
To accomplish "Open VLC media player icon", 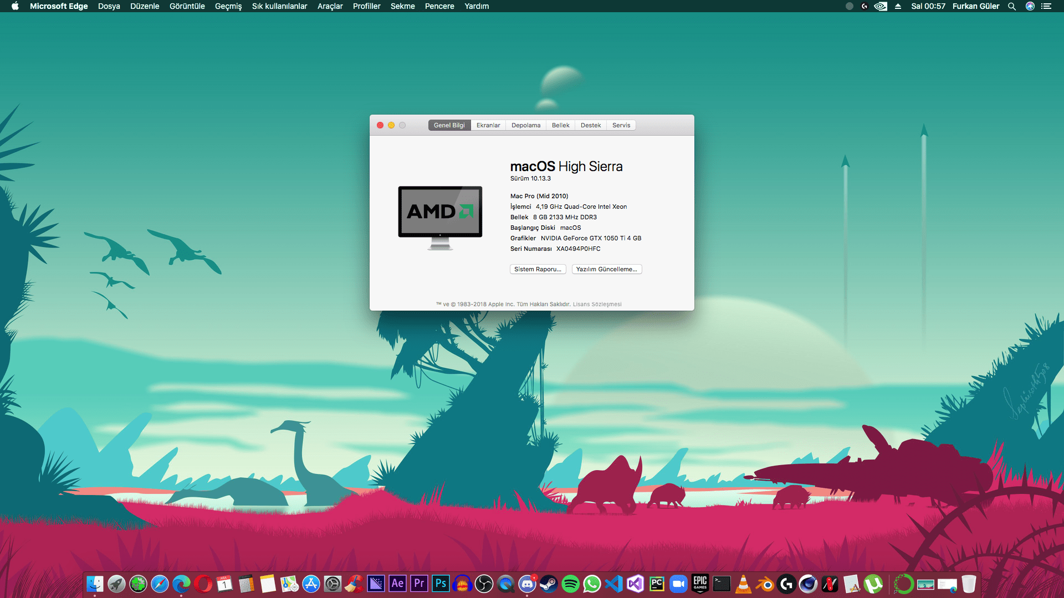I will pyautogui.click(x=743, y=584).
